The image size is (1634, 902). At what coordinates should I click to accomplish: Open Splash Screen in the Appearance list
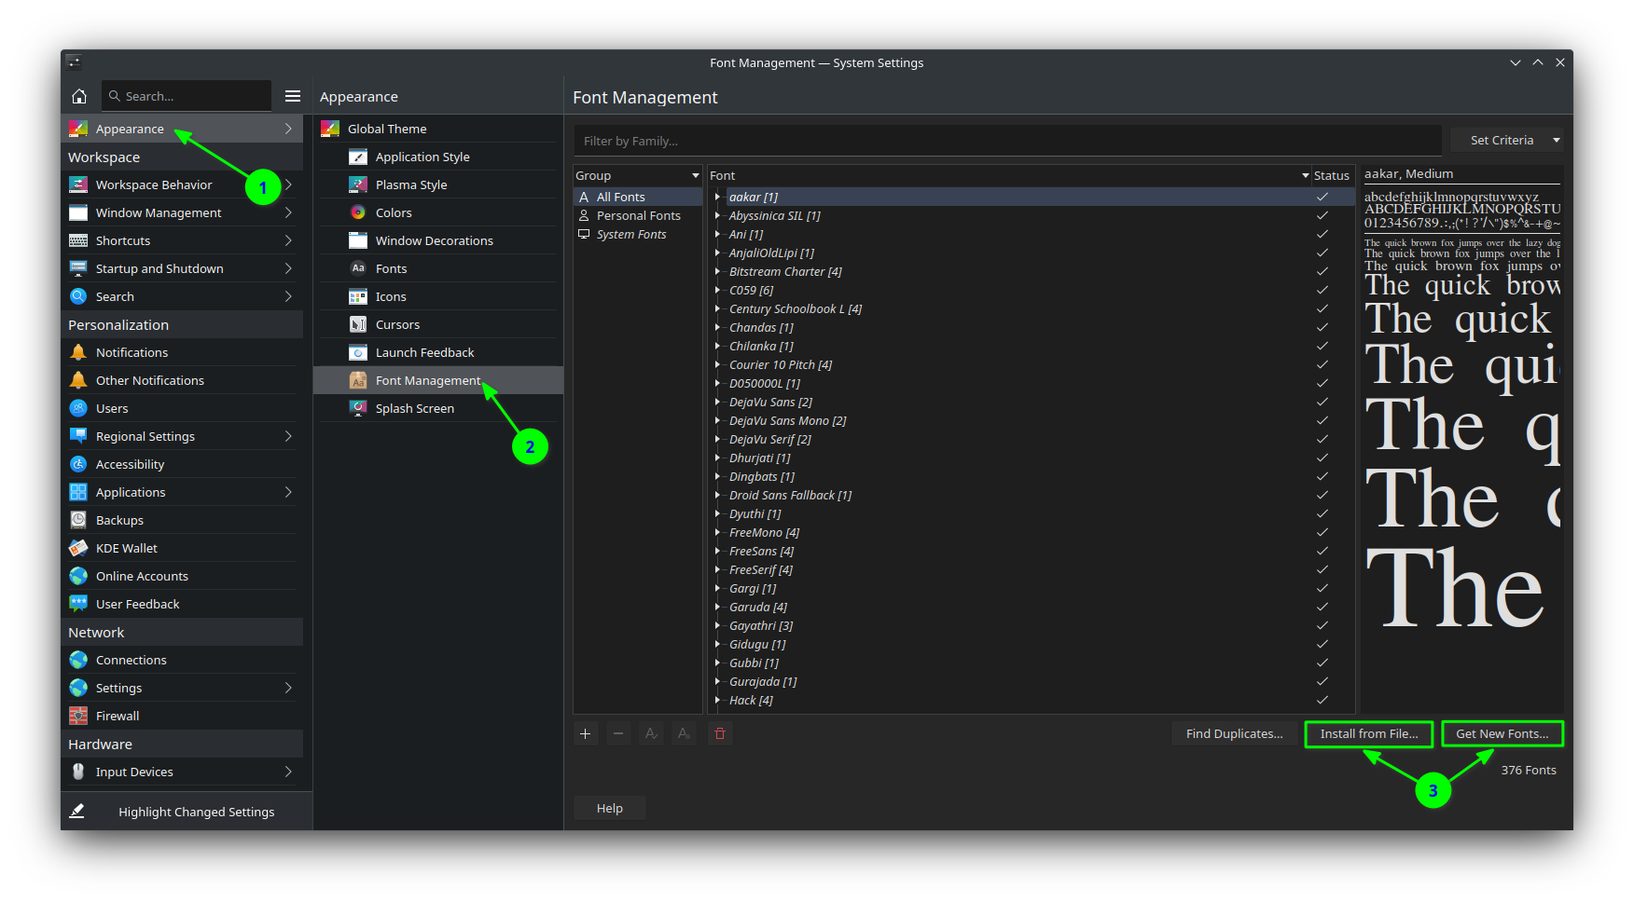(x=414, y=408)
